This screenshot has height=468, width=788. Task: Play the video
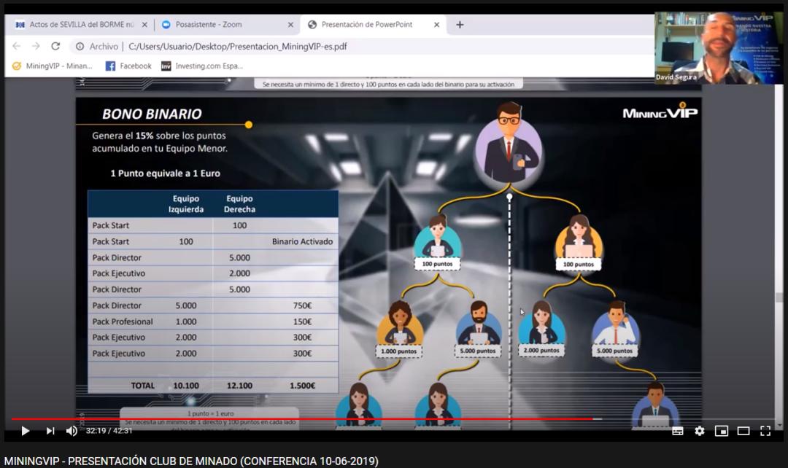25,431
